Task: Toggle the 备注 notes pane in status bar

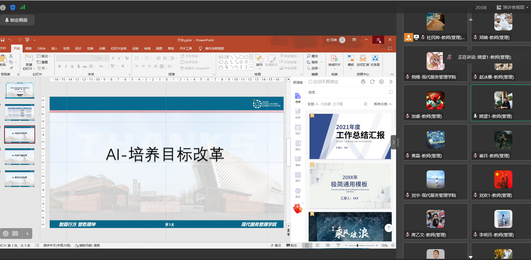Action: [x=276, y=245]
